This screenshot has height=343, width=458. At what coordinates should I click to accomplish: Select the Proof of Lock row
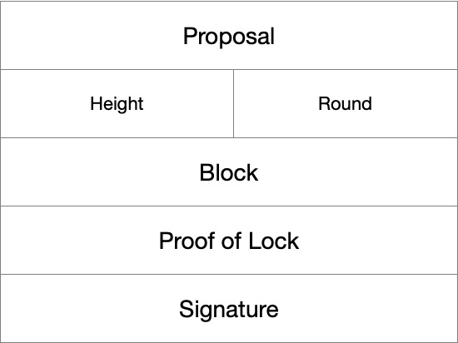tap(229, 241)
